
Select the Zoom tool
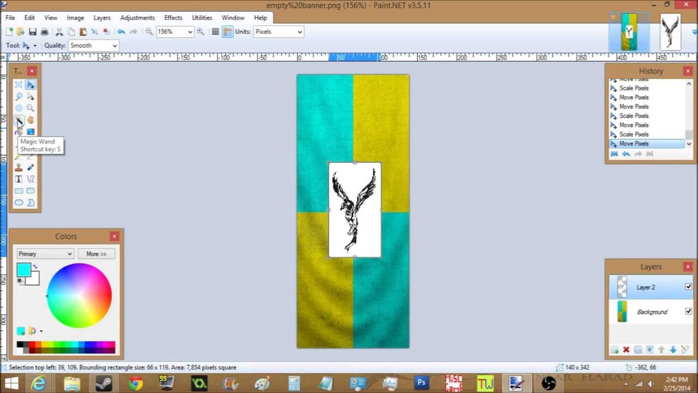coord(31,108)
